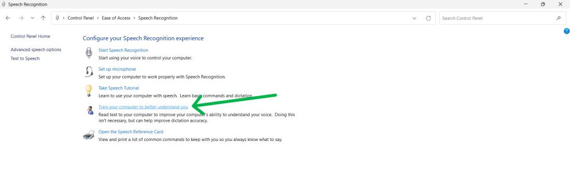Screen dimensions: 570x188
Task: Go up one level with the up arrow
Action: pyautogui.click(x=43, y=18)
